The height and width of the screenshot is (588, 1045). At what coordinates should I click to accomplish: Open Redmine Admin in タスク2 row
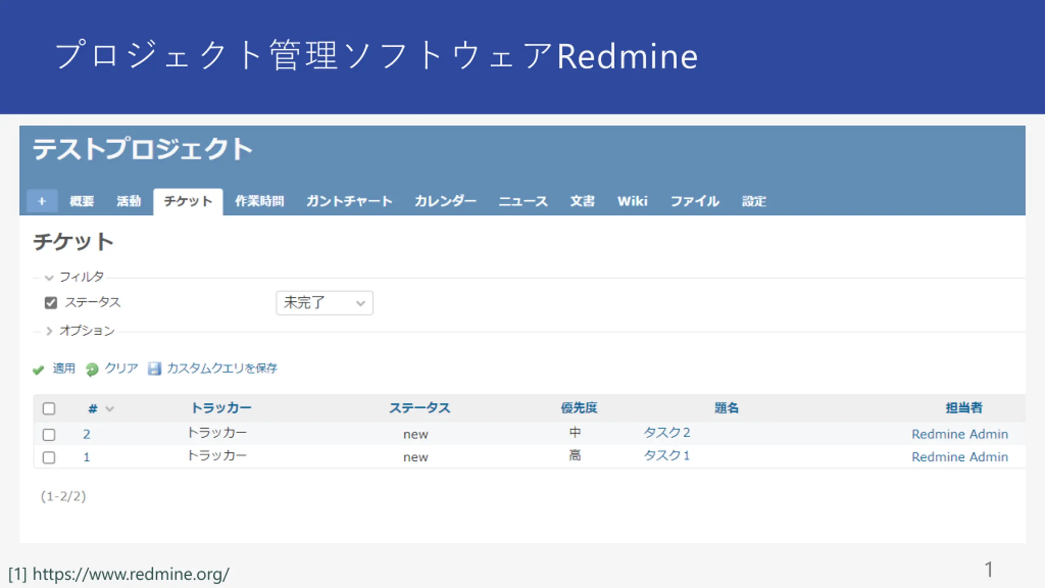click(960, 434)
